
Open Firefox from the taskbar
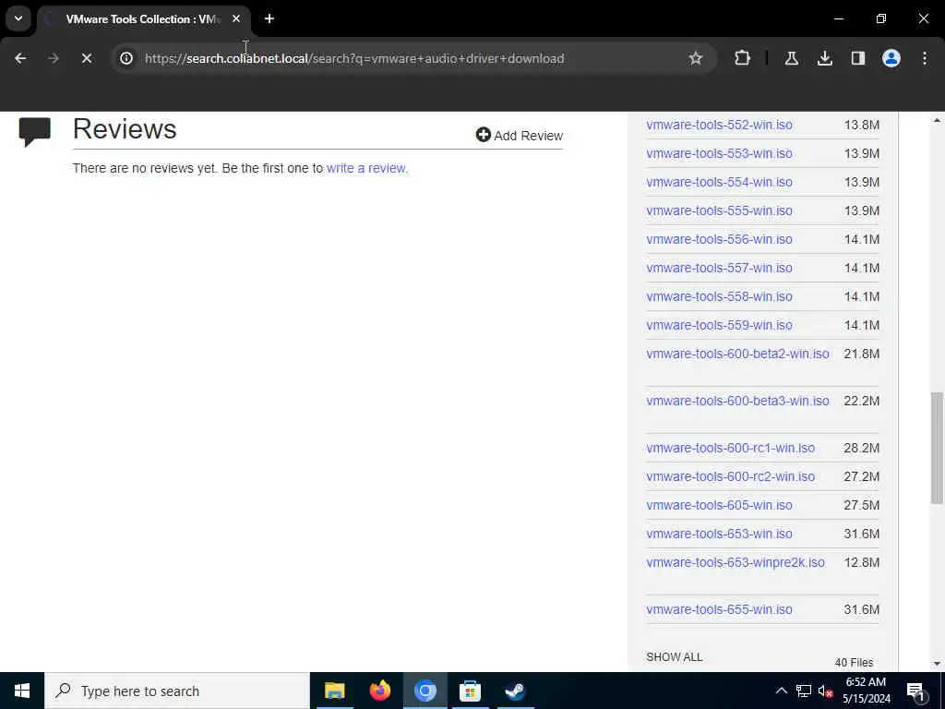(x=379, y=691)
